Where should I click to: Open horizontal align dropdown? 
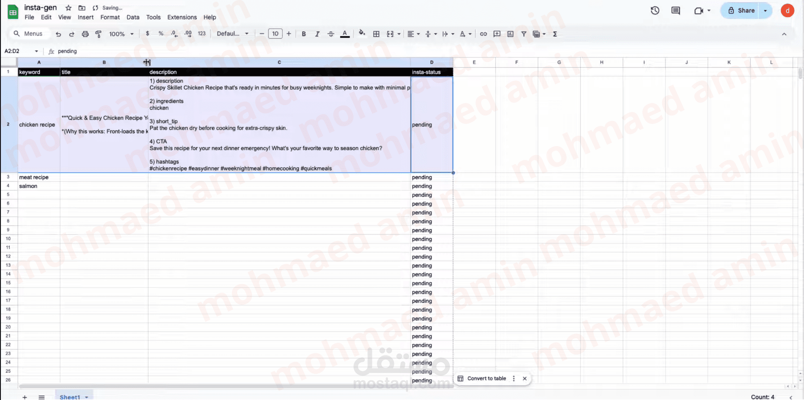[x=413, y=34]
